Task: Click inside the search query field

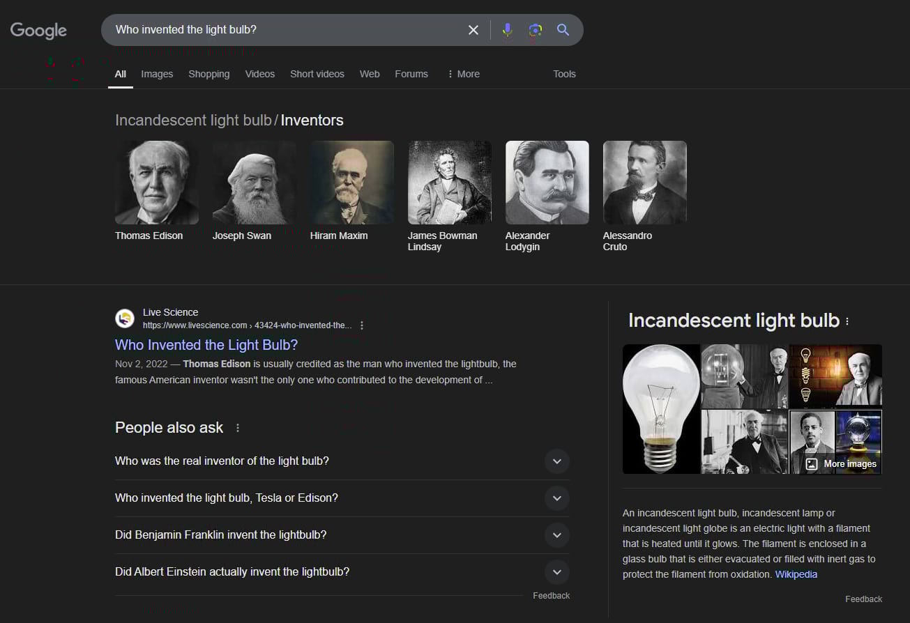Action: (279, 30)
